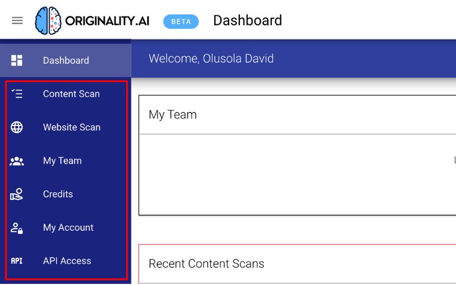Go to Content Scan page
Screen dimensions: 456x285
point(71,94)
